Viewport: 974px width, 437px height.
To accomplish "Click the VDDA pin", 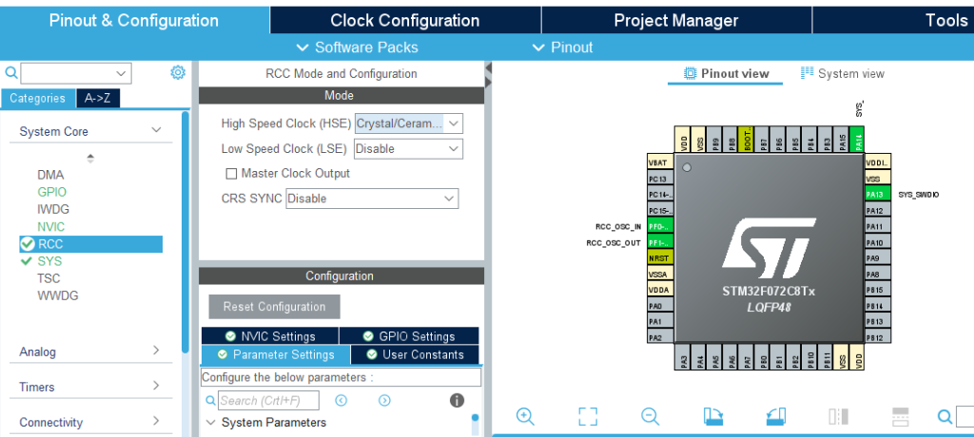I will [x=660, y=290].
